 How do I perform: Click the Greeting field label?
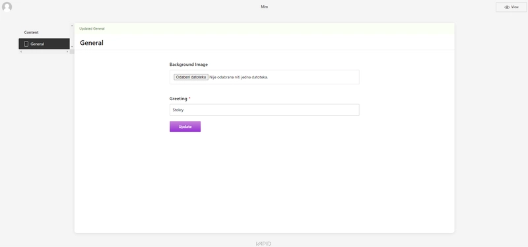click(178, 98)
